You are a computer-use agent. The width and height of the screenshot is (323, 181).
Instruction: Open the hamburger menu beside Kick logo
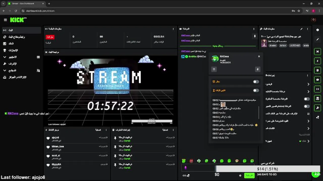[x=5, y=20]
